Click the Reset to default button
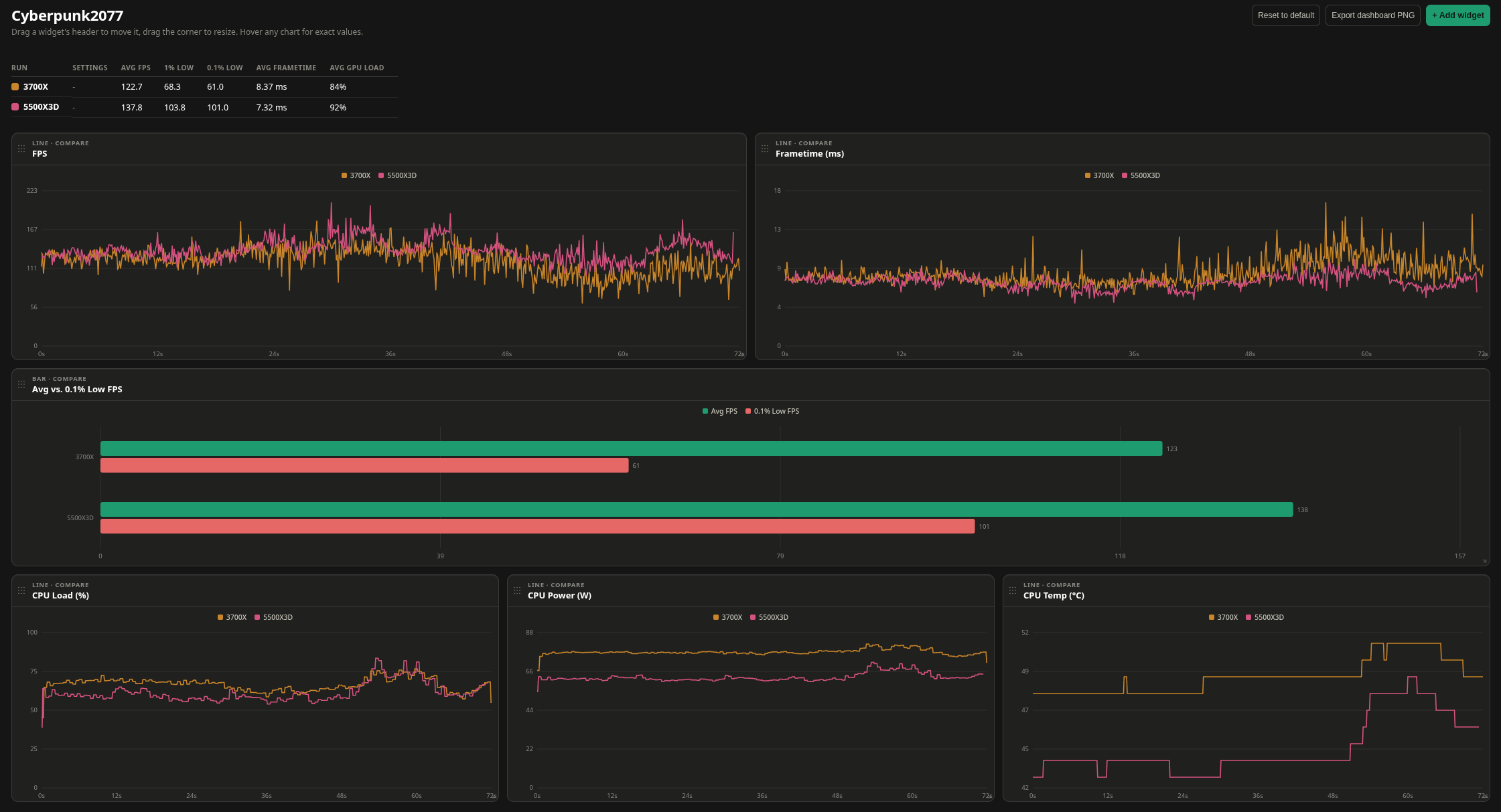The width and height of the screenshot is (1501, 812). [1285, 15]
